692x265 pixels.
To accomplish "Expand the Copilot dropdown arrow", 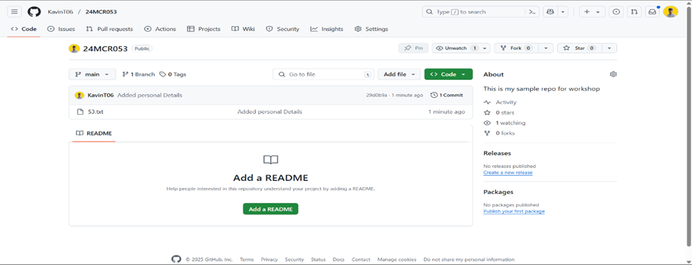I will [563, 12].
